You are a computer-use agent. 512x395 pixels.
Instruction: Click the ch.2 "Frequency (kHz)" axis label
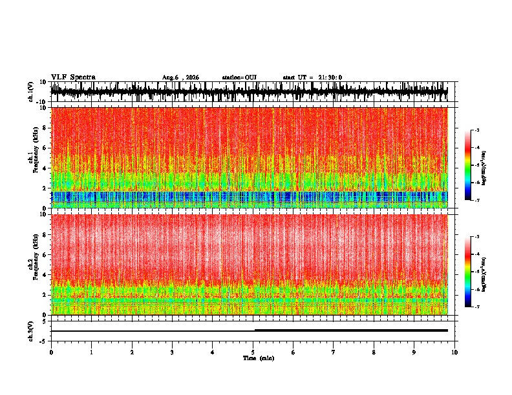pyautogui.click(x=36, y=257)
